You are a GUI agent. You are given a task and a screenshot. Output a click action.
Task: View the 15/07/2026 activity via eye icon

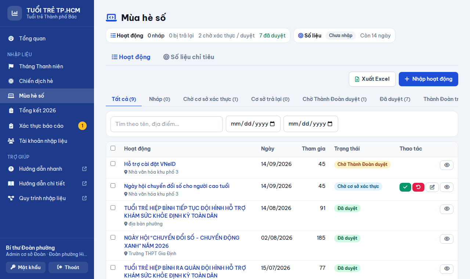click(446, 269)
